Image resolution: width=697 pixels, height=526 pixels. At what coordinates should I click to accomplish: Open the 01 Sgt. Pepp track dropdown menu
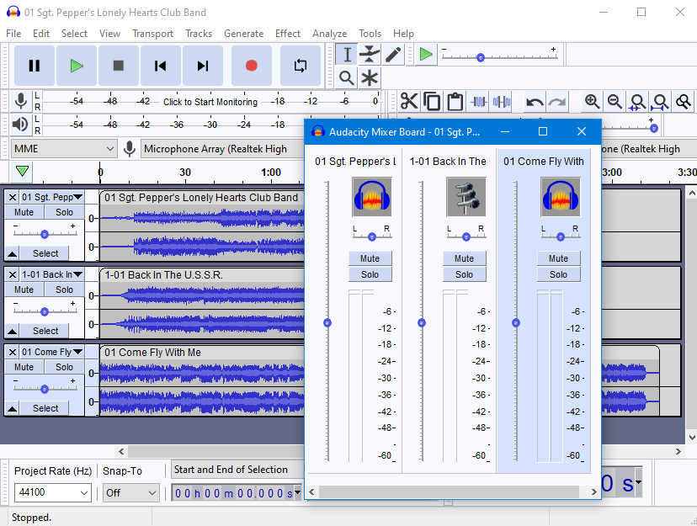tap(52, 197)
